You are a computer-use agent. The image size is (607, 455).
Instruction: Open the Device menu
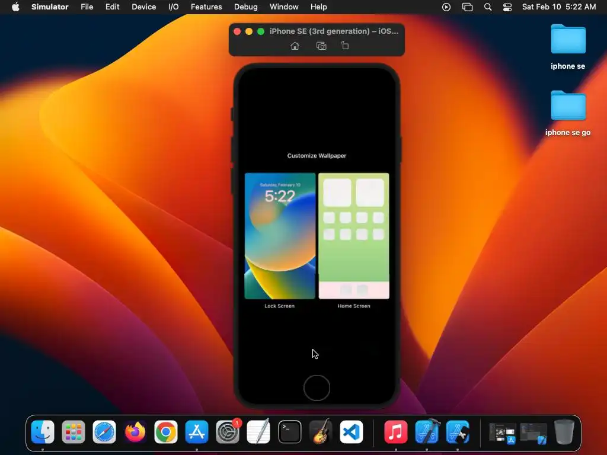(143, 7)
